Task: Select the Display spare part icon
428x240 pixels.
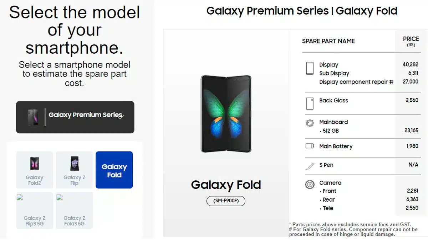Action: [309, 68]
